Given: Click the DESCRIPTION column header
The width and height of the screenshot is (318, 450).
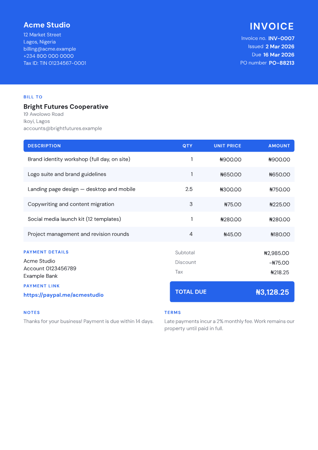Looking at the screenshot, I should coord(44,146).
